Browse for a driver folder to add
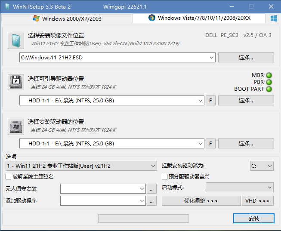281x231 pixels. [151, 201]
